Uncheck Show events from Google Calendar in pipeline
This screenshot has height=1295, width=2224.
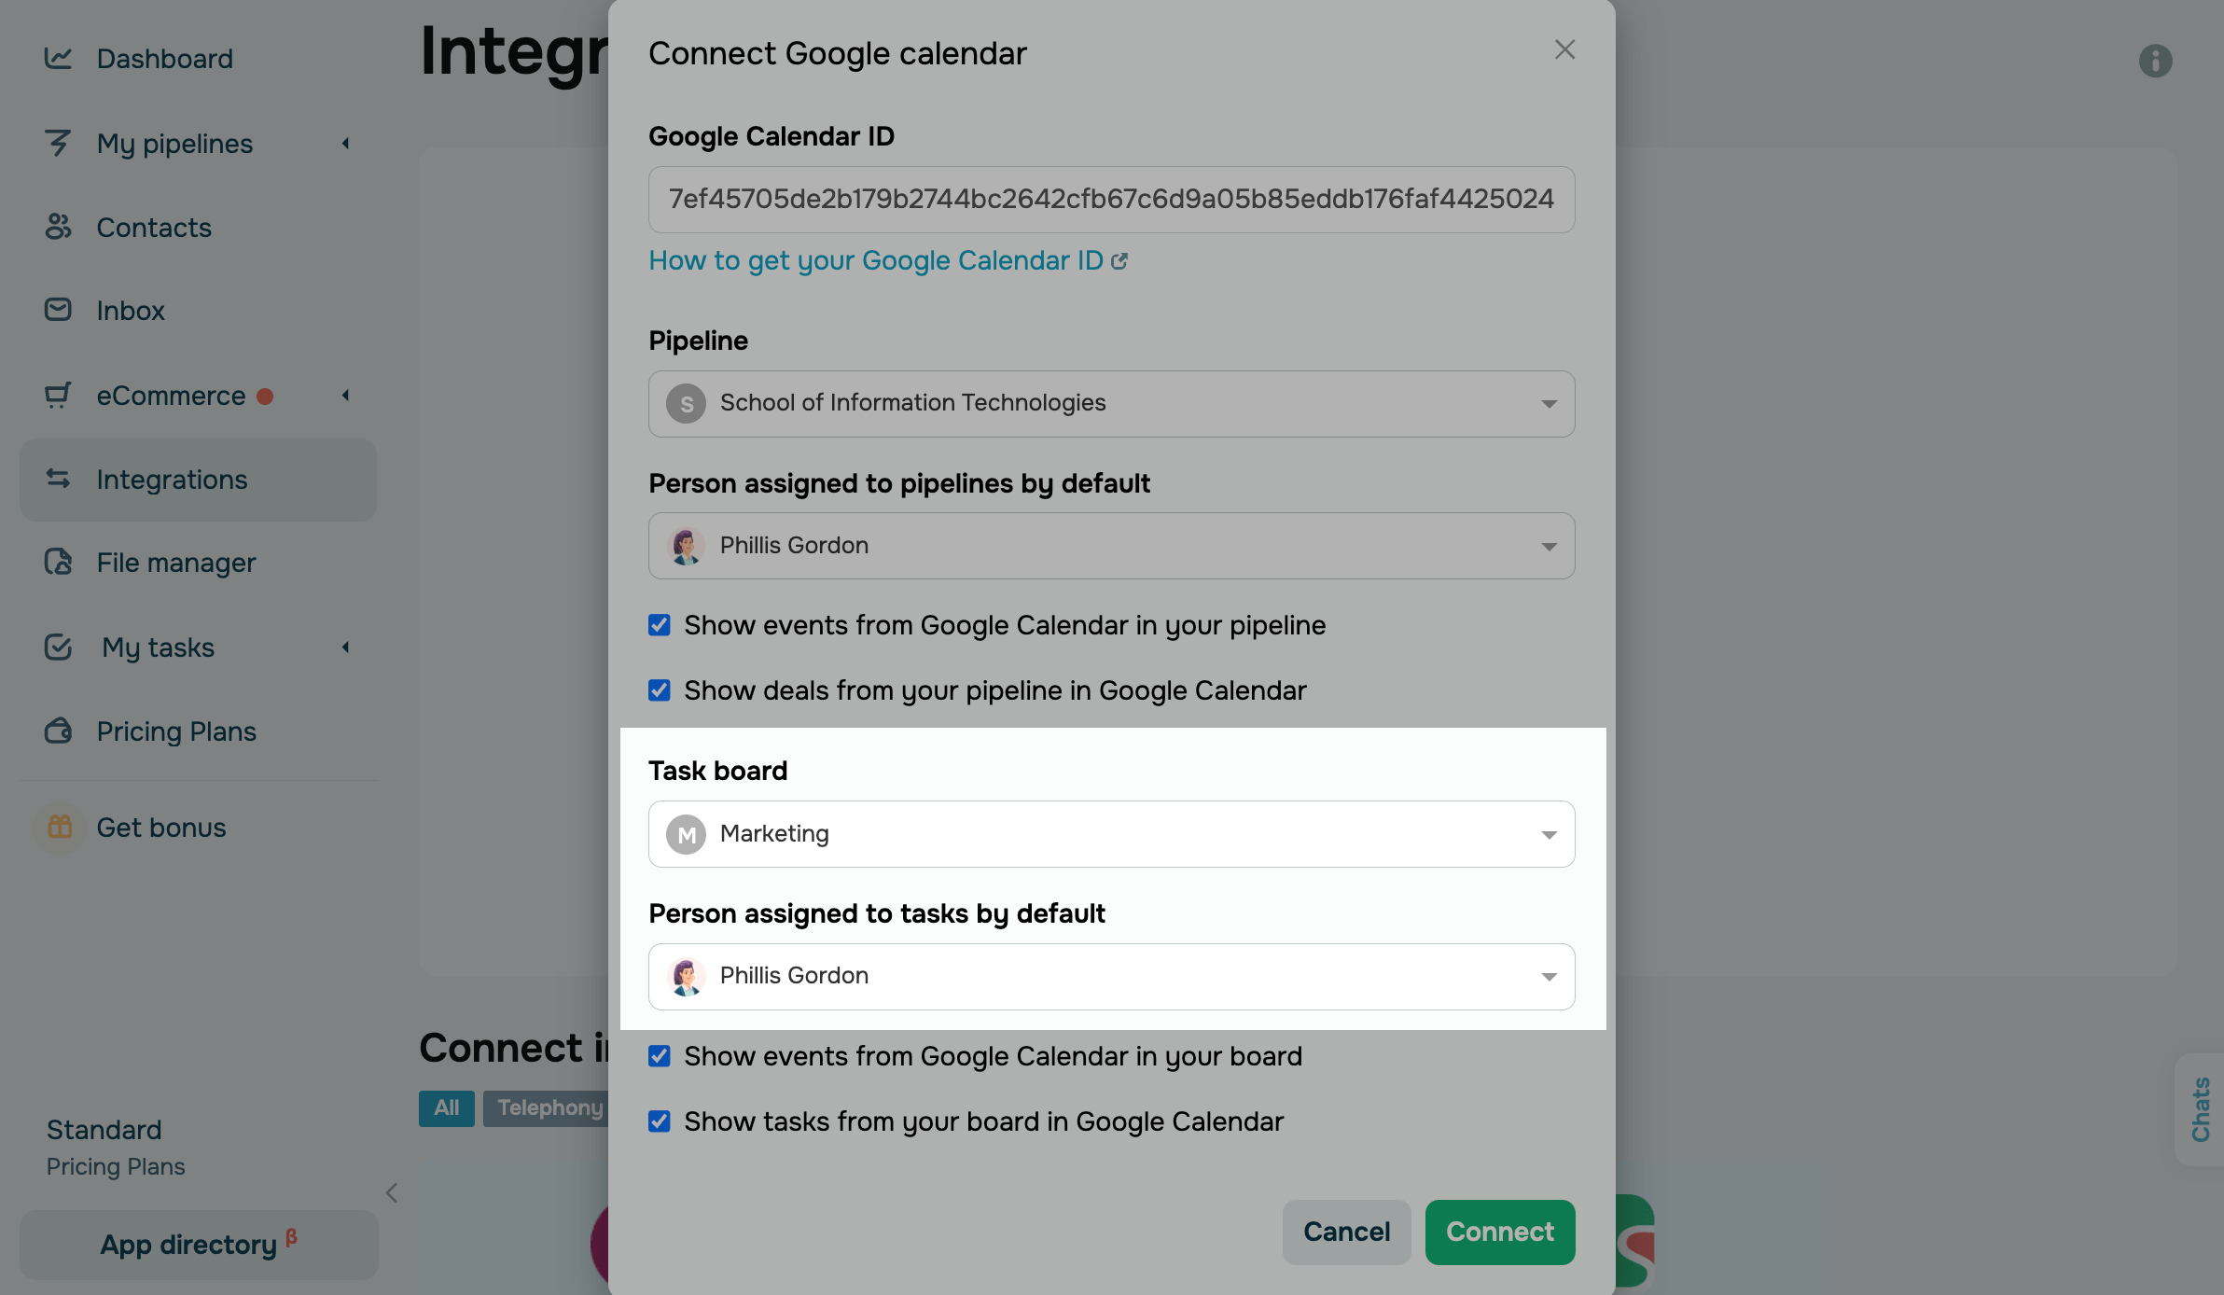click(660, 625)
